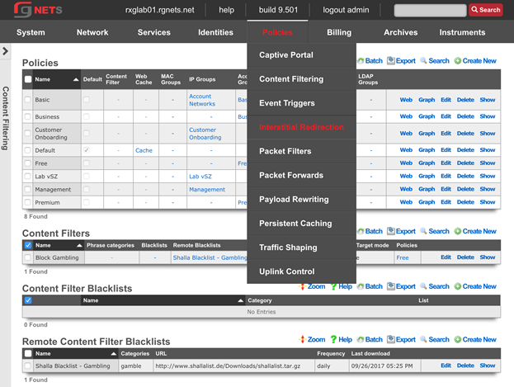Click Delete for the Business policy
514x387 pixels.
465,116
